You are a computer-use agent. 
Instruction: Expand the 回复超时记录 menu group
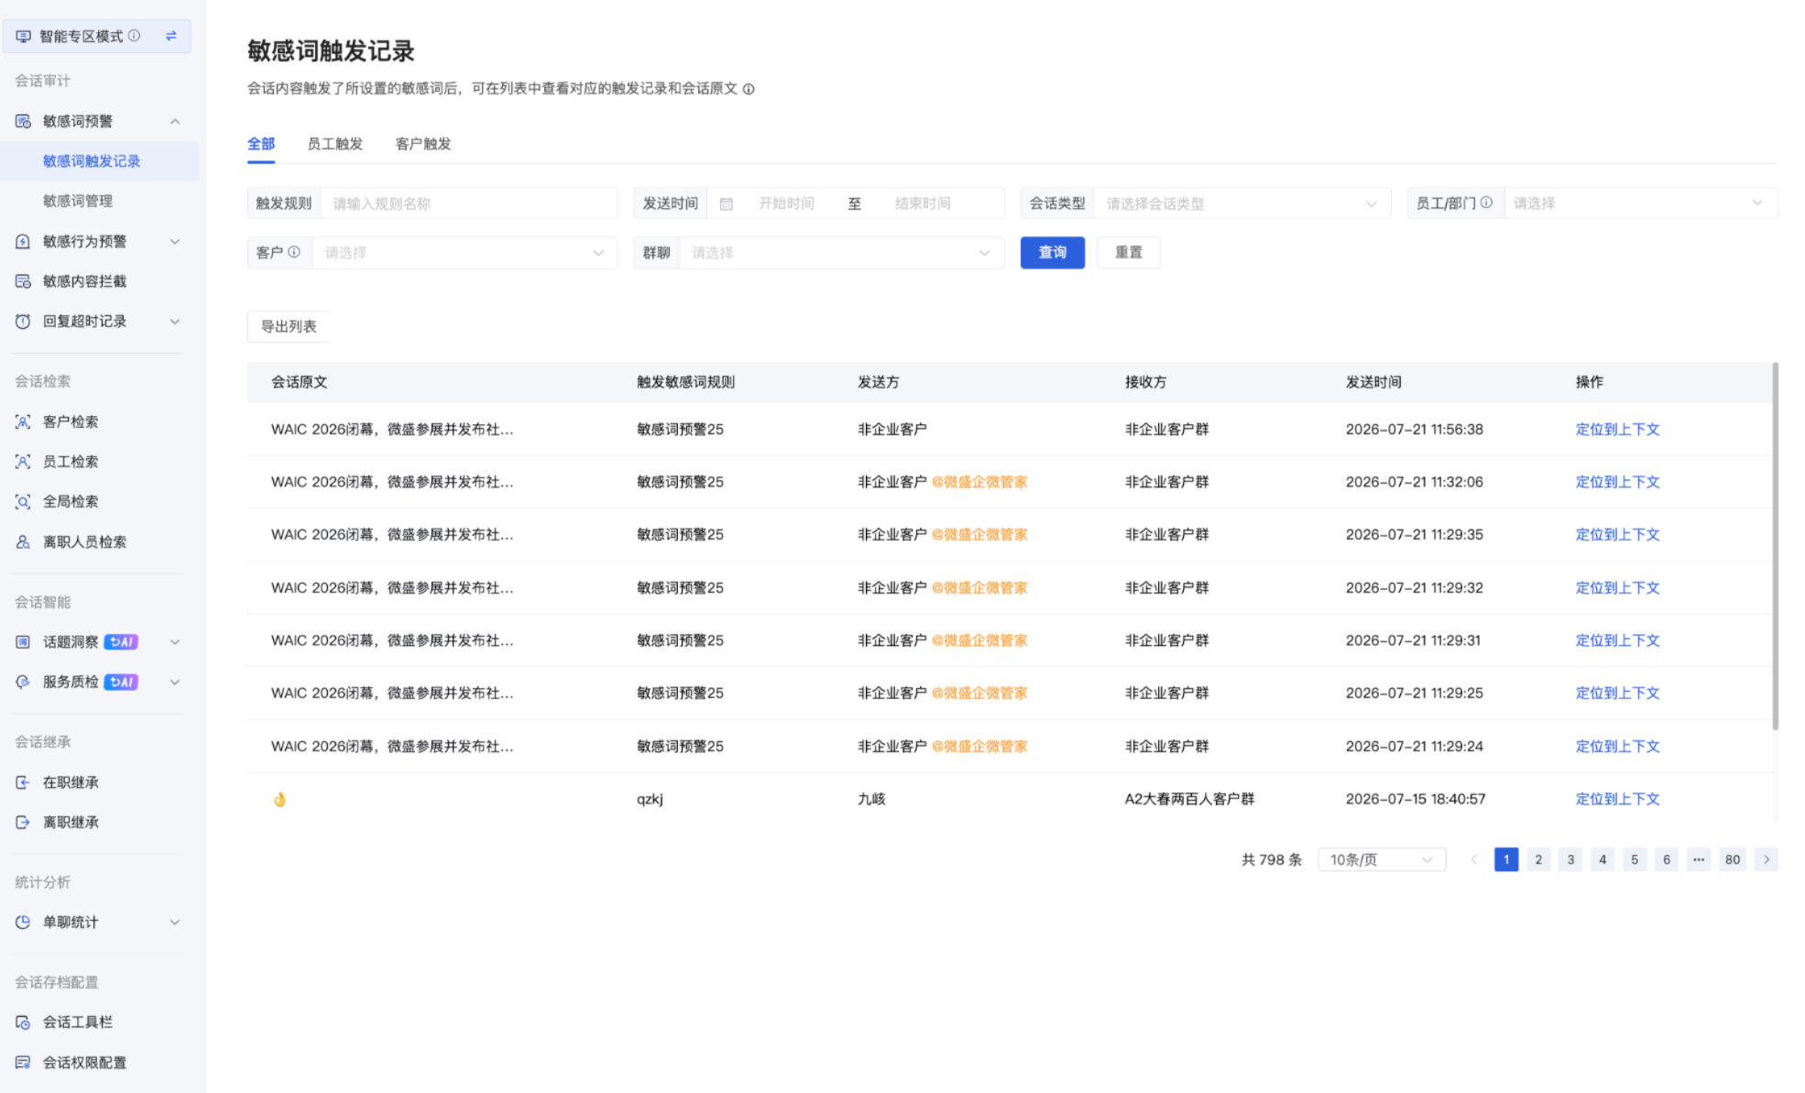175,321
